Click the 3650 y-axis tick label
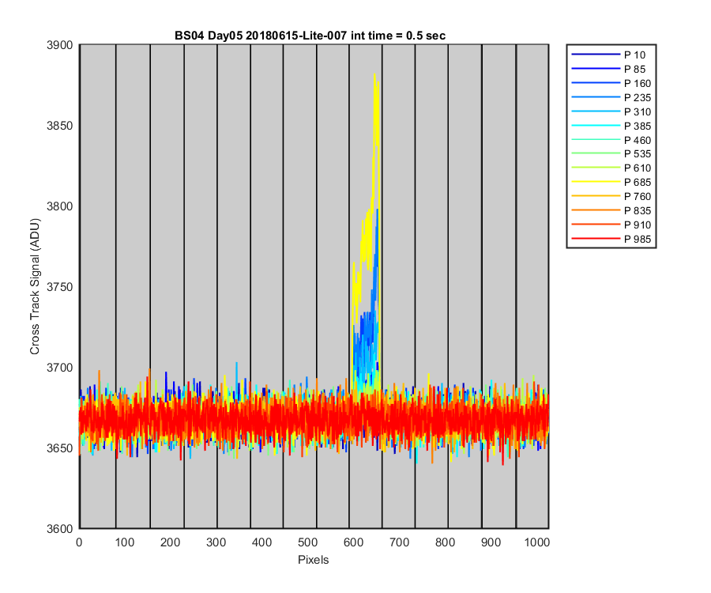The height and width of the screenshot is (593, 711). [x=59, y=448]
